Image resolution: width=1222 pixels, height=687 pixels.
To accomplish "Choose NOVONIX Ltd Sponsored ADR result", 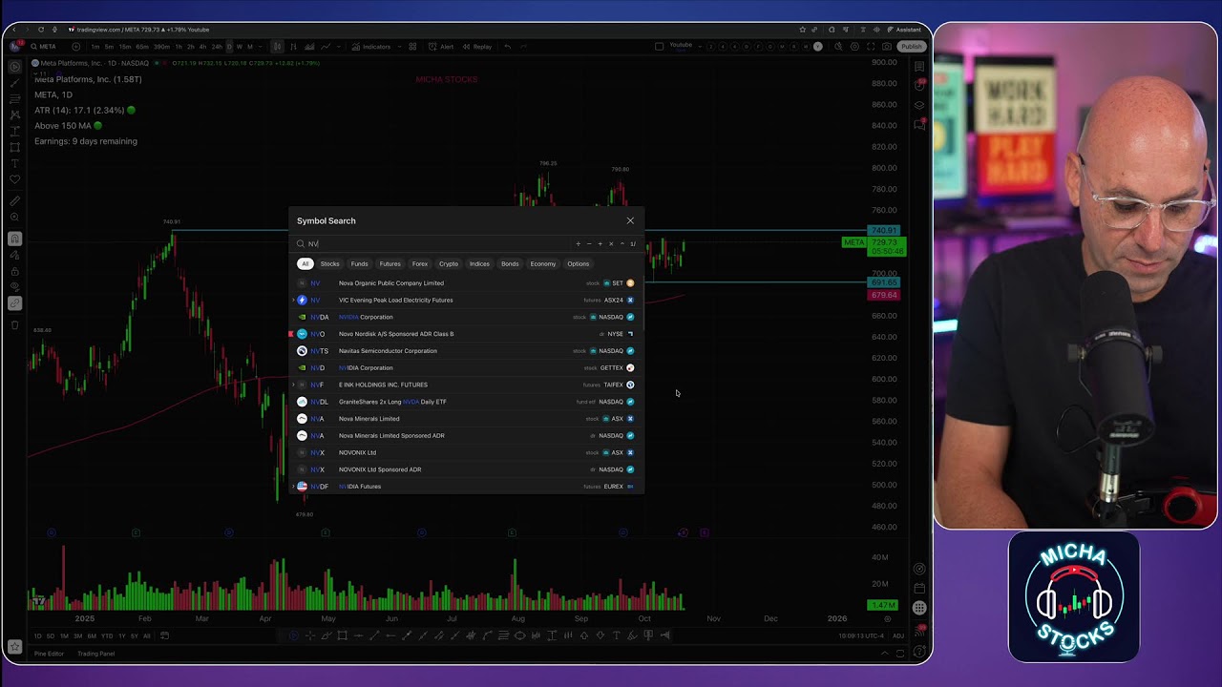I will 466,469.
